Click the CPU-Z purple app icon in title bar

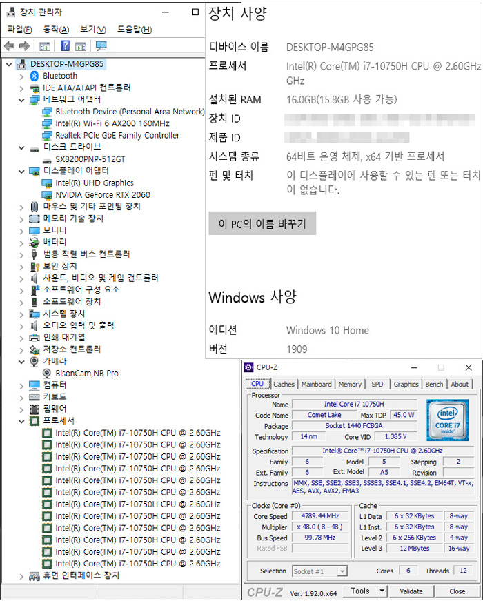[x=248, y=367]
